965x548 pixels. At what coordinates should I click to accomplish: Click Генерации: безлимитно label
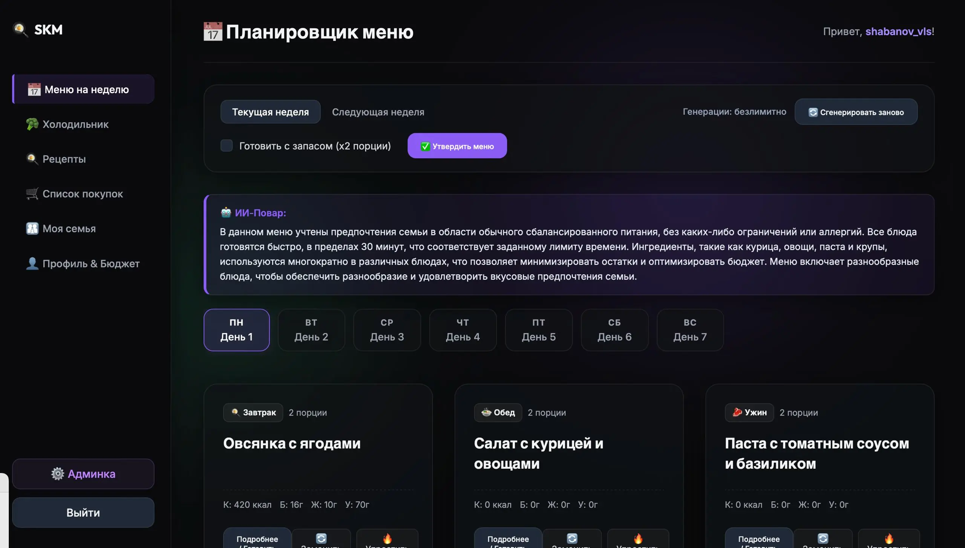[734, 112]
